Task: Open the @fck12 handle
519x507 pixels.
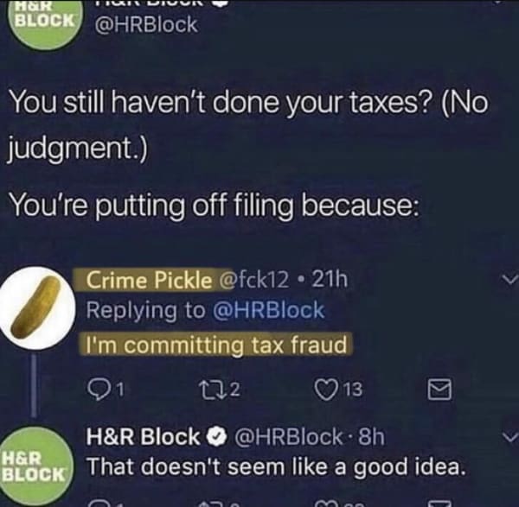Action: 252,281
